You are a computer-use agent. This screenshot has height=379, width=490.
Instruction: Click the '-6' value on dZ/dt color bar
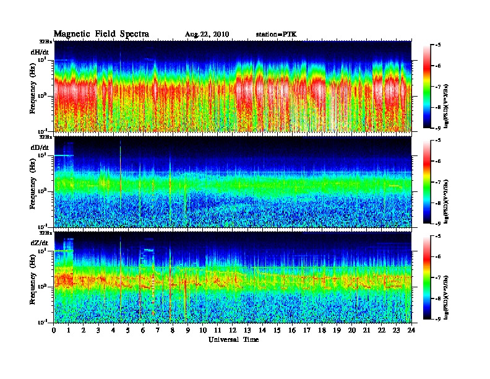click(438, 257)
